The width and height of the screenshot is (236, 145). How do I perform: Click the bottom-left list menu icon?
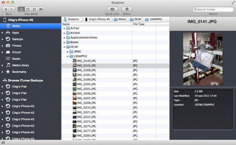3,142
